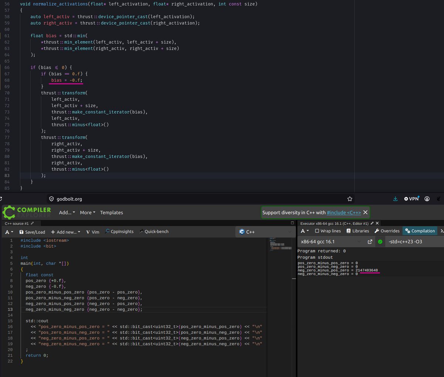This screenshot has width=444, height=377.
Task: Open the Add new... dropdown in editor
Action: (65, 232)
